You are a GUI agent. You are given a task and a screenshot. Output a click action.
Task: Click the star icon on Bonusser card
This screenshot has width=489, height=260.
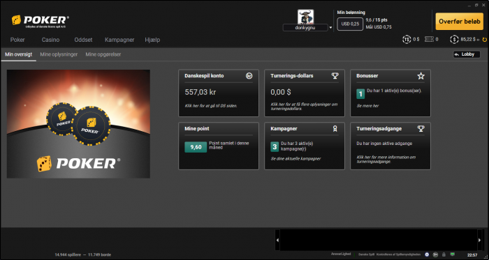pyautogui.click(x=421, y=75)
